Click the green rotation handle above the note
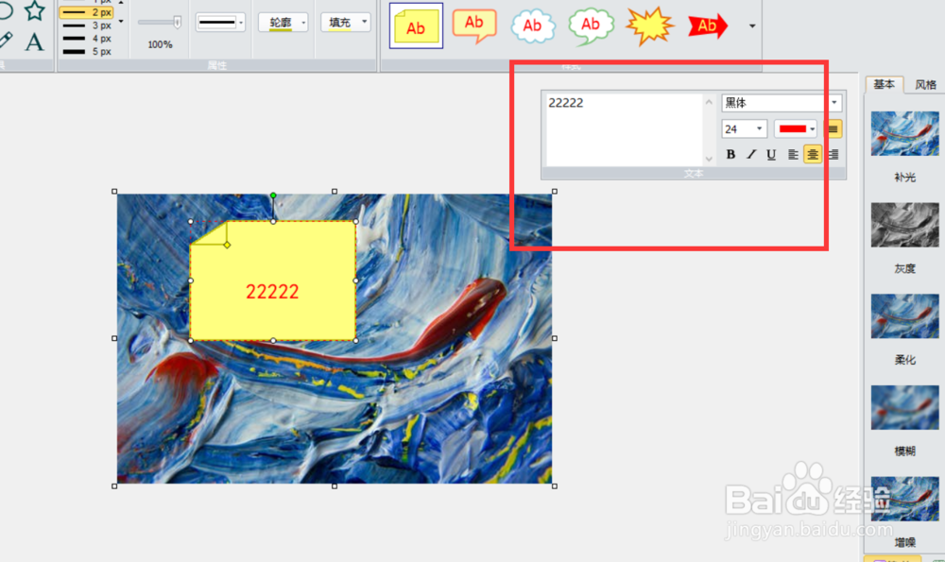 pos(273,196)
